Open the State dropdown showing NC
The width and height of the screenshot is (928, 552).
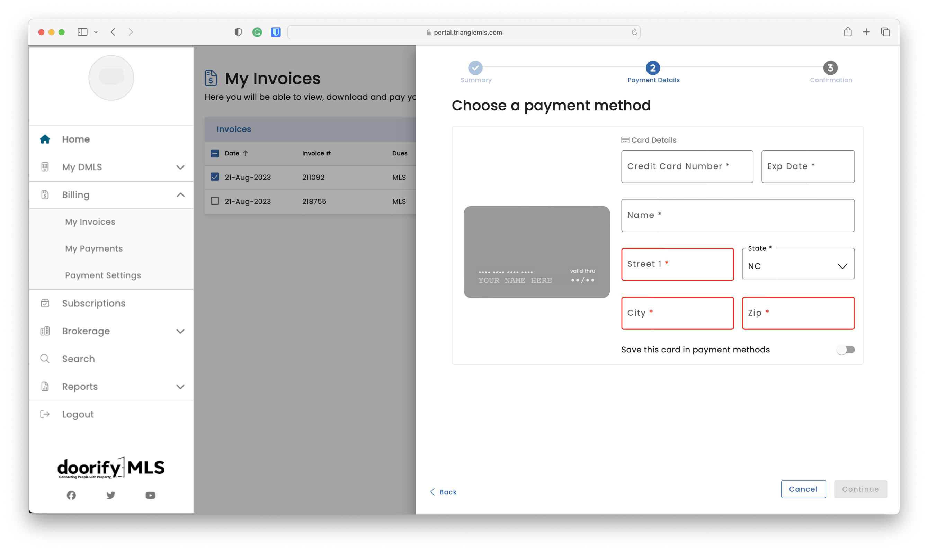[798, 264]
